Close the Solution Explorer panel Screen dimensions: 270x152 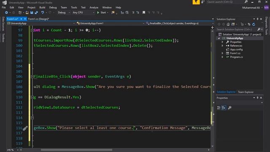[261, 19]
